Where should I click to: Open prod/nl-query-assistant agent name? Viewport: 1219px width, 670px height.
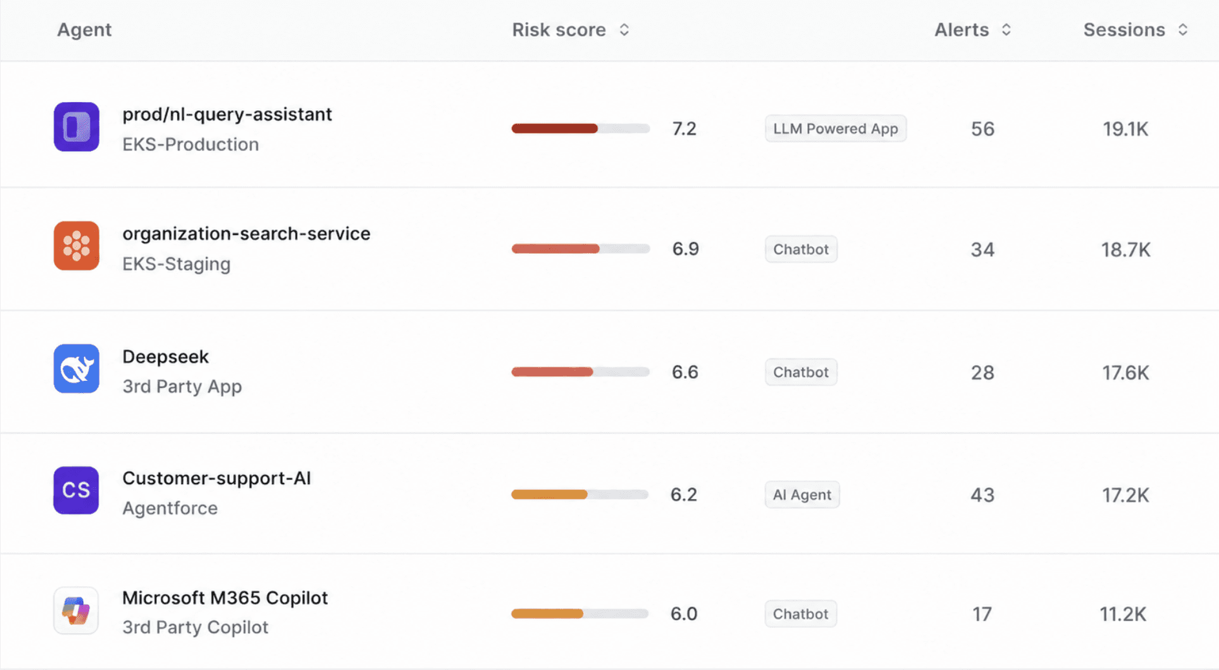(x=227, y=114)
